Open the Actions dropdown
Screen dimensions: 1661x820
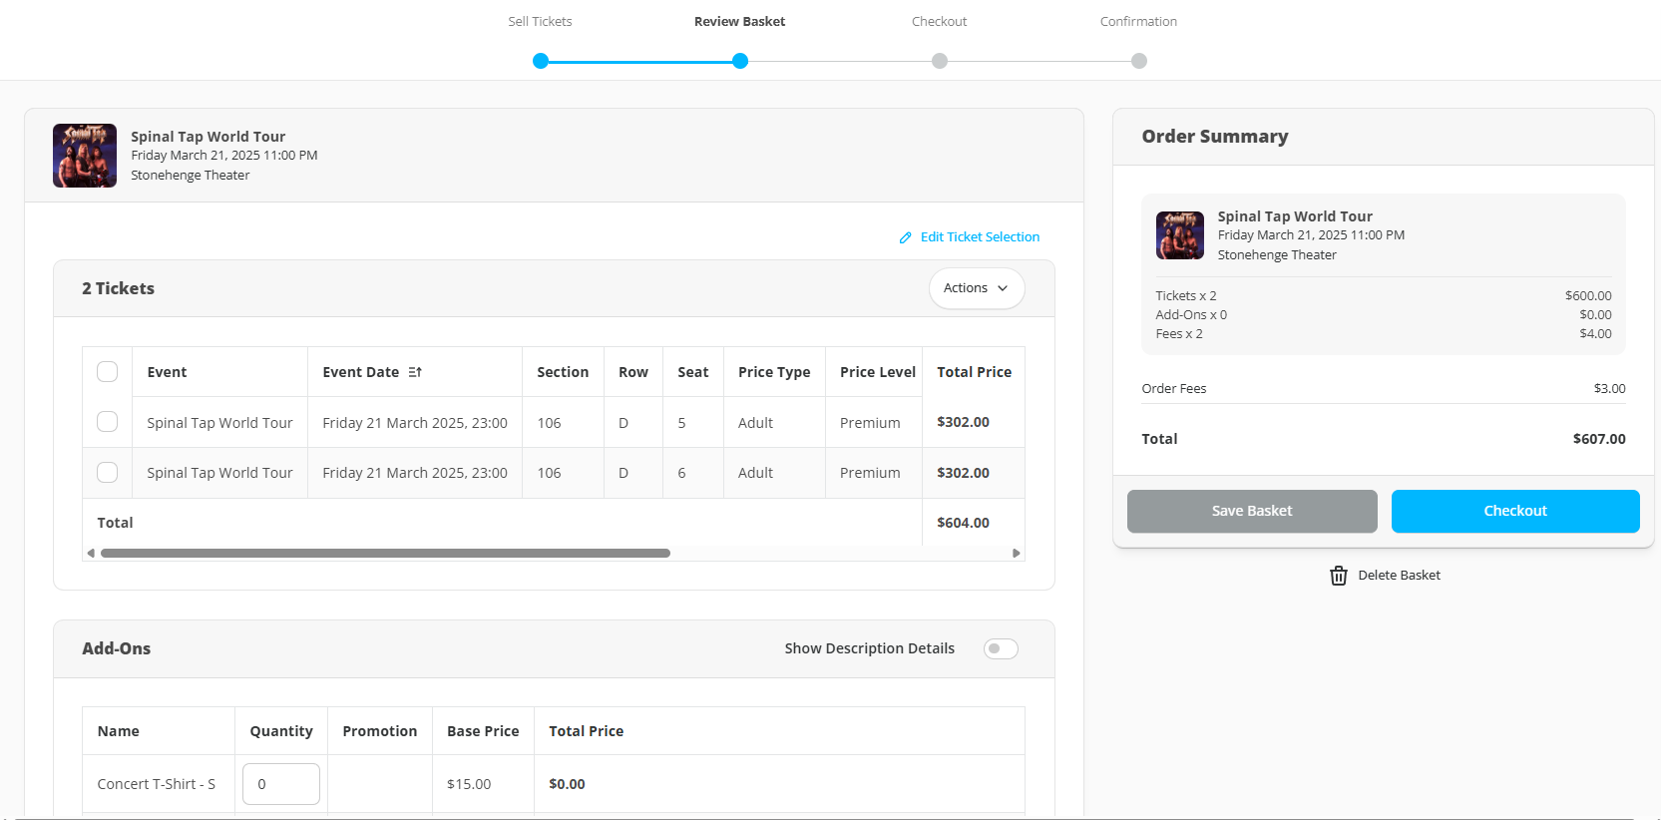(x=977, y=288)
